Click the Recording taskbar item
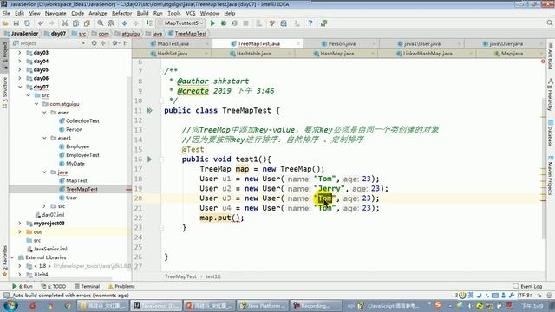 coord(316,305)
